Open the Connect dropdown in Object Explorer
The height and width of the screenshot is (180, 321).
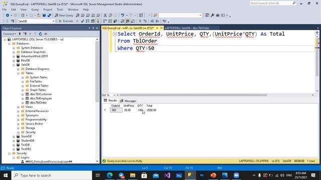10,34
